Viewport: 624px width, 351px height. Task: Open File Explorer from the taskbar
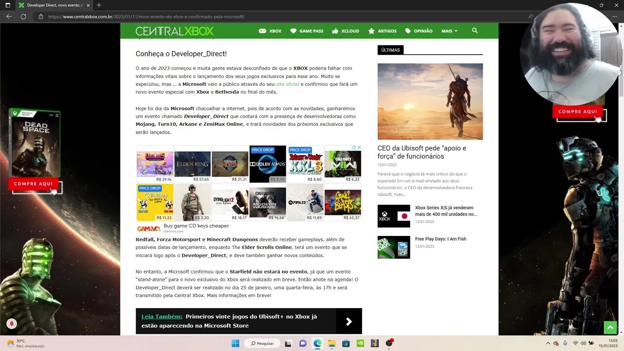(x=331, y=343)
